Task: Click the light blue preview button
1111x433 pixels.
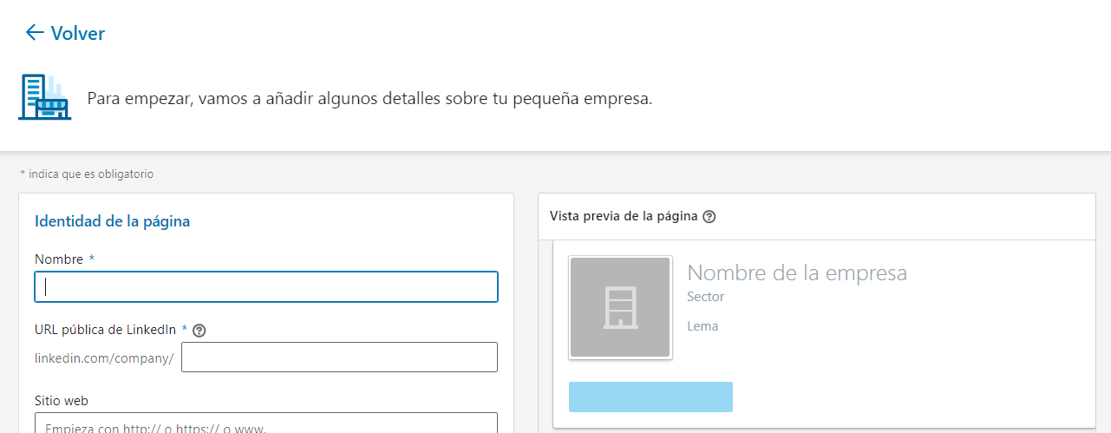Action: pyautogui.click(x=650, y=397)
